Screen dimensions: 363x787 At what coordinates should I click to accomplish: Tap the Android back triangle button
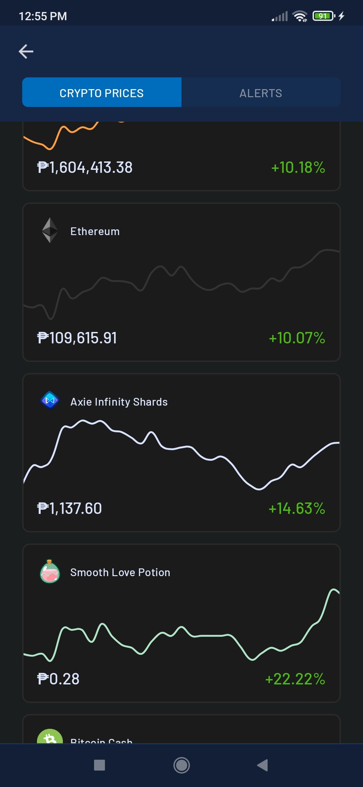pos(263,765)
